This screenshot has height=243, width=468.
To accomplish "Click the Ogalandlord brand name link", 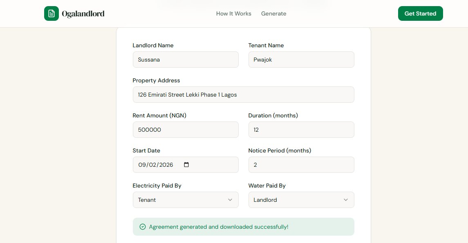I will 83,14.
